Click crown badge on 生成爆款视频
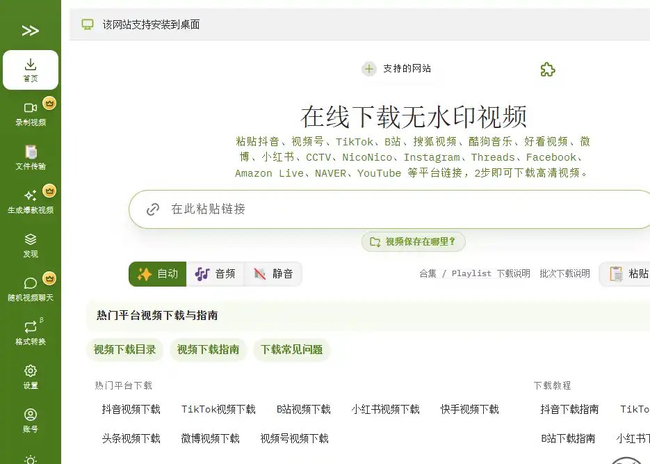This screenshot has width=650, height=464. pyautogui.click(x=49, y=191)
